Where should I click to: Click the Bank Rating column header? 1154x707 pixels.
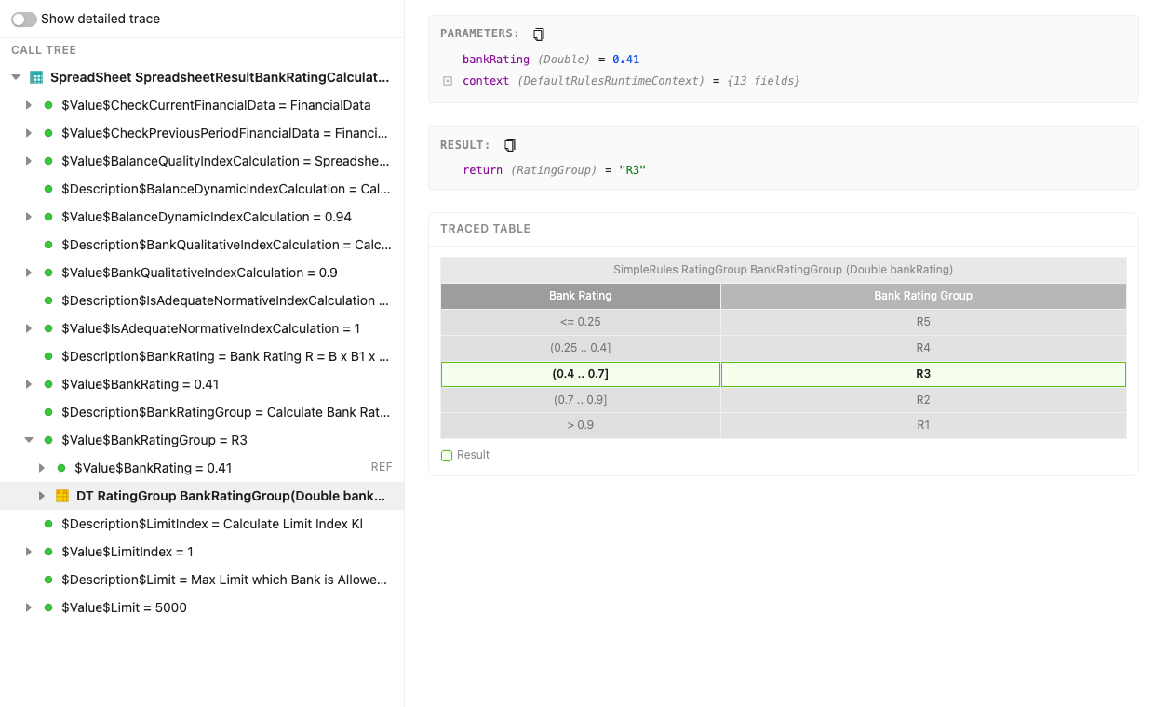pos(581,296)
